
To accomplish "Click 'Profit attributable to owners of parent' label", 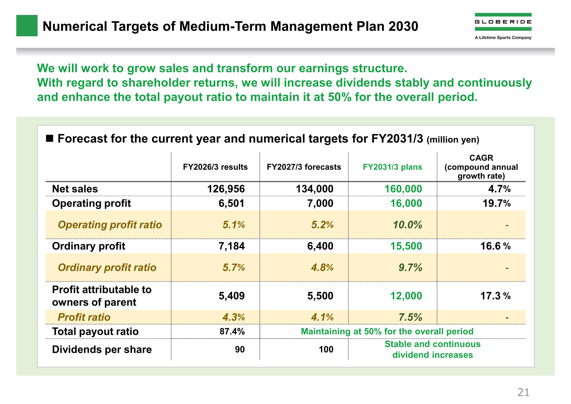I will (x=102, y=296).
